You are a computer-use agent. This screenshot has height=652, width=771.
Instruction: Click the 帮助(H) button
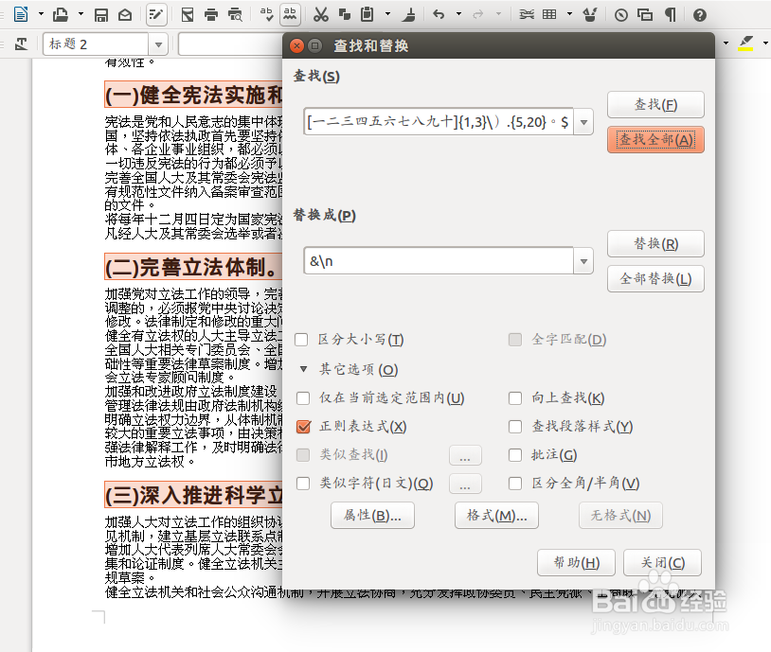tap(576, 563)
